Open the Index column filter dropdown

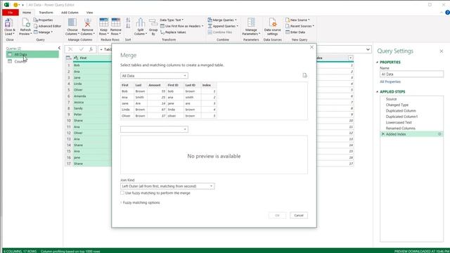350,58
